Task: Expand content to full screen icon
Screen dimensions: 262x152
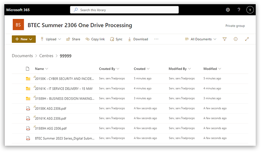Action: click(247, 39)
